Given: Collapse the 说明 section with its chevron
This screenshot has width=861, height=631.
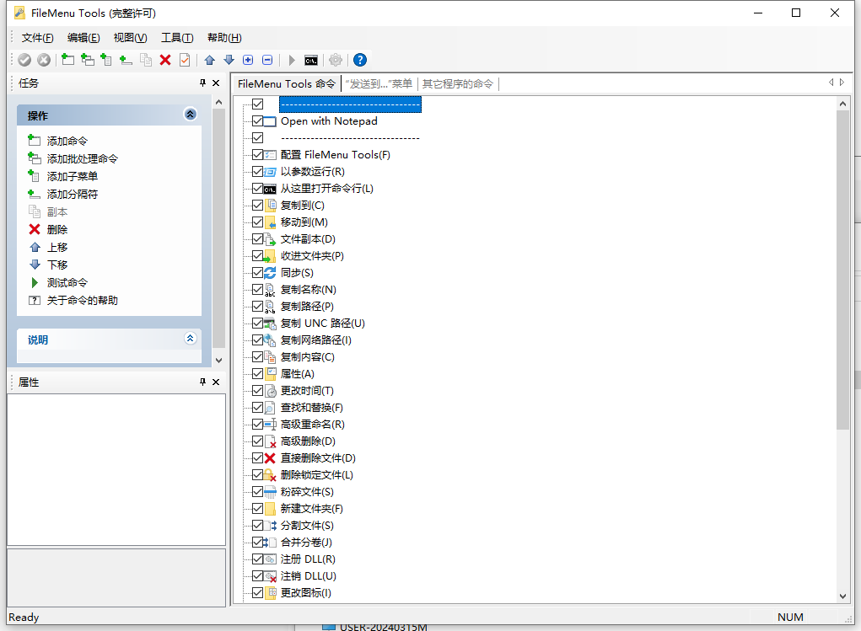Looking at the screenshot, I should [190, 338].
